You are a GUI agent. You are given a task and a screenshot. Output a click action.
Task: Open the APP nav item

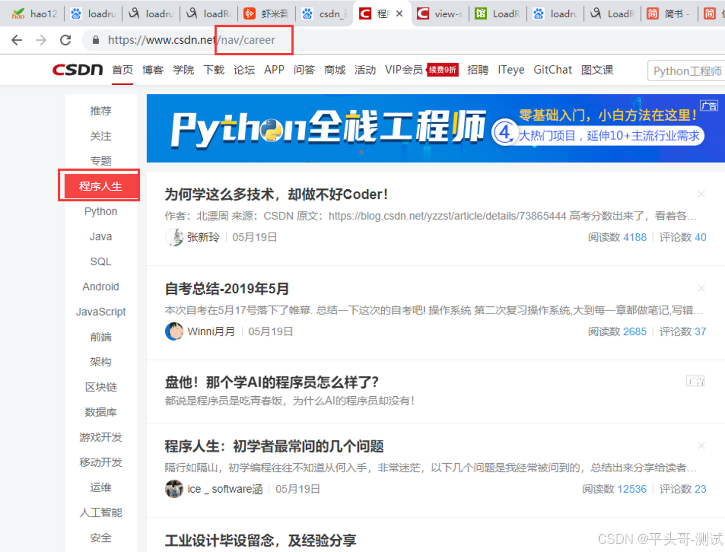click(x=274, y=70)
